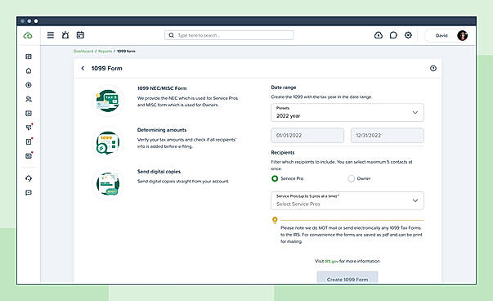Viewport: 493px width, 301px height.
Task: Open the feedback message icon in sidebar
Action: coord(29,192)
